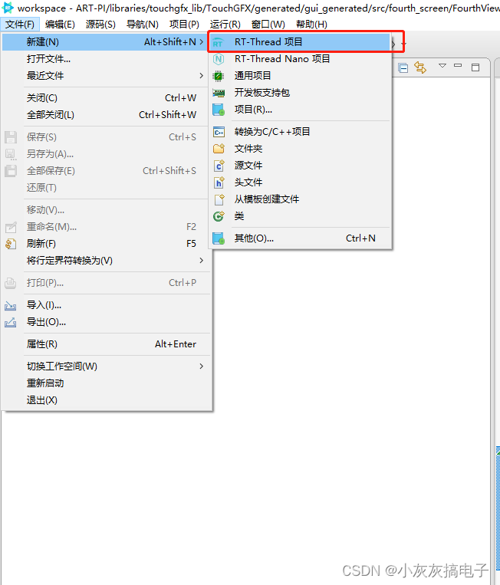This screenshot has height=585, width=500.
Task: Select 通用项目 menu entry
Action: tap(300, 76)
